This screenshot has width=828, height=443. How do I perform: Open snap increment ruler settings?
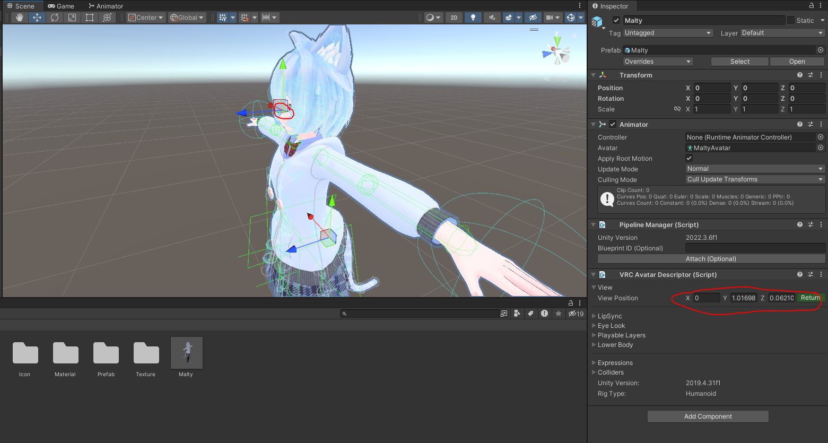269,18
